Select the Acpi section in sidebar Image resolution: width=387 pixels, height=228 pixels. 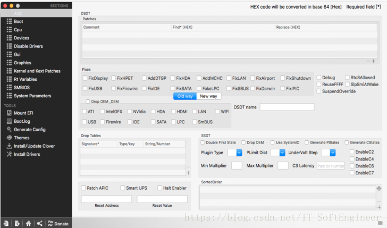point(36,13)
